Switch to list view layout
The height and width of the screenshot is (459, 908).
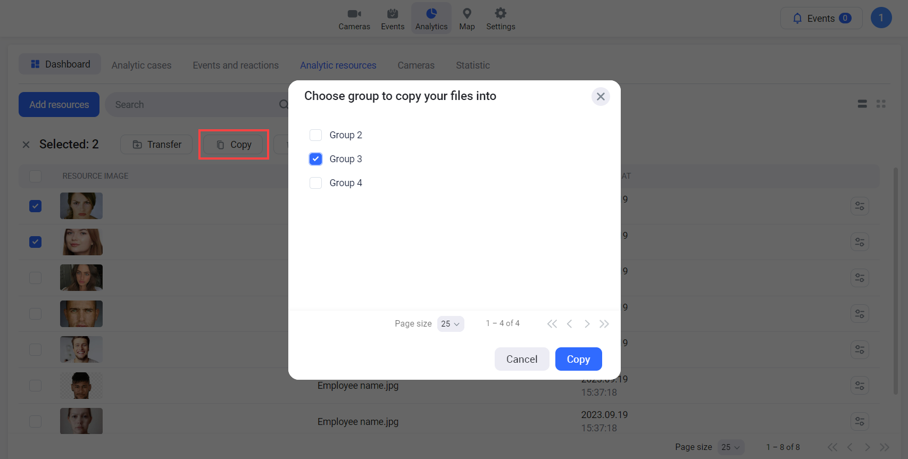coord(862,104)
